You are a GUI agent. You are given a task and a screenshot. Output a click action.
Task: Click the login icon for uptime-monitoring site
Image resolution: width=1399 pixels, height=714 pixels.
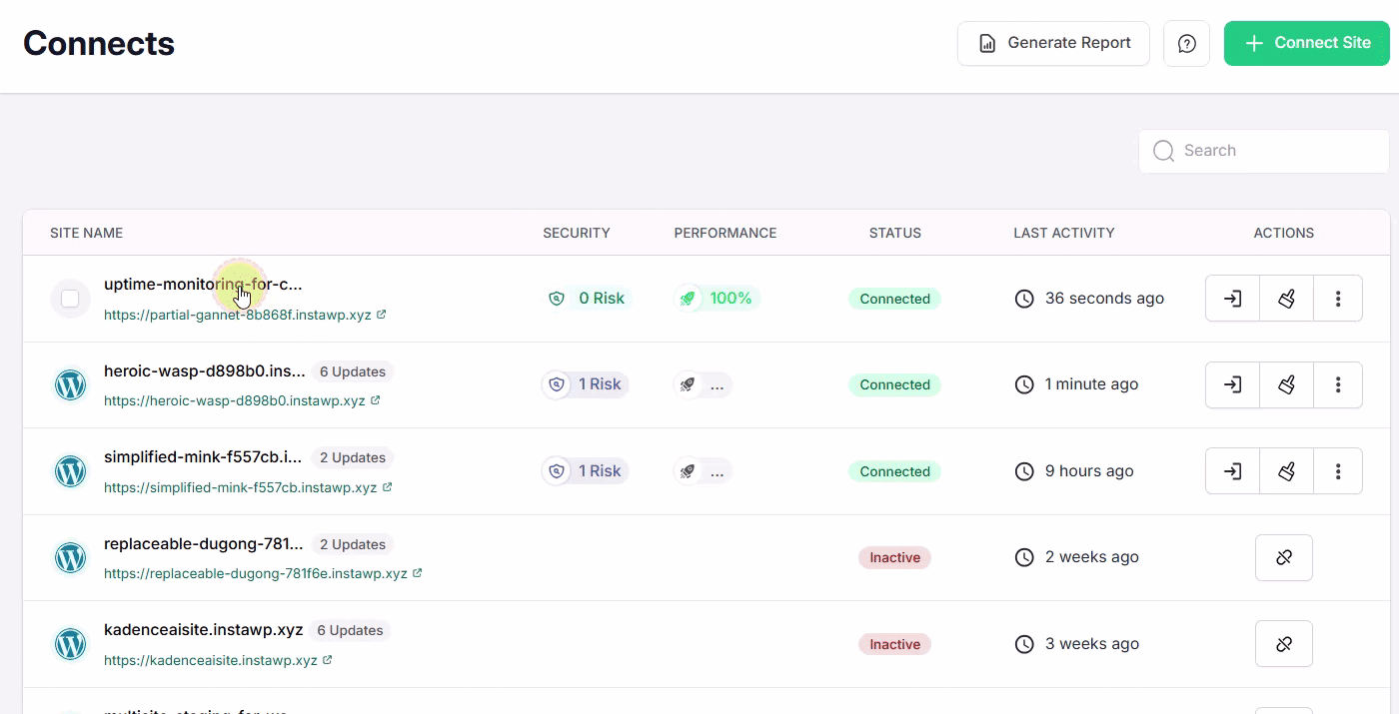[x=1233, y=299]
